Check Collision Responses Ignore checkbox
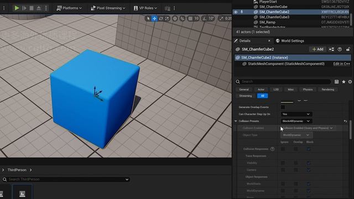This screenshot has height=199, width=354. [283, 149]
